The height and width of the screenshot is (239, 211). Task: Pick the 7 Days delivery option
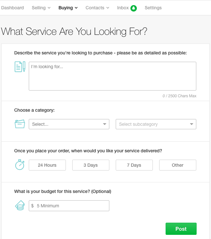click(x=134, y=165)
